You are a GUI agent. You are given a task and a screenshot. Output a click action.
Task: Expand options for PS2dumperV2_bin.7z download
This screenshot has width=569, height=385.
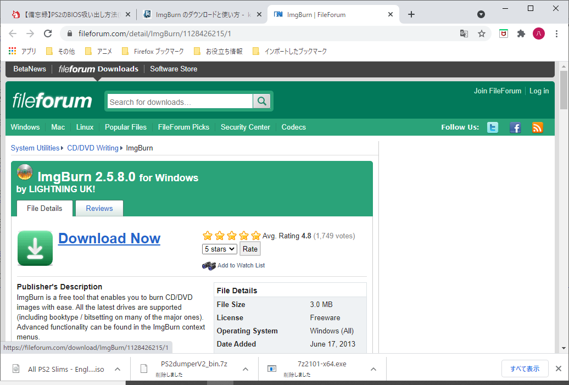coord(246,369)
